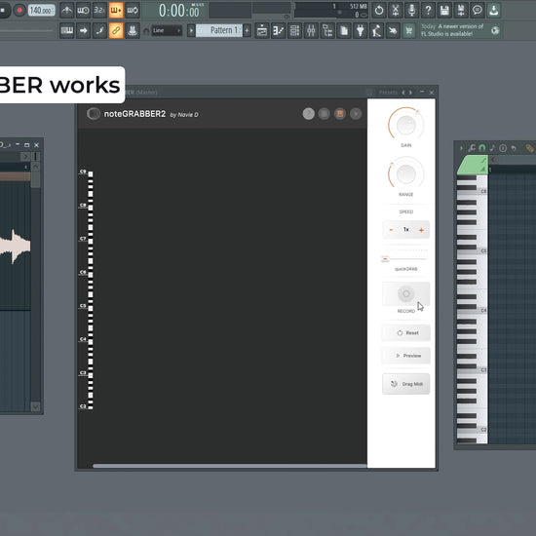The height and width of the screenshot is (536, 536).
Task: Click the 0:00:00 time display
Action: click(178, 11)
